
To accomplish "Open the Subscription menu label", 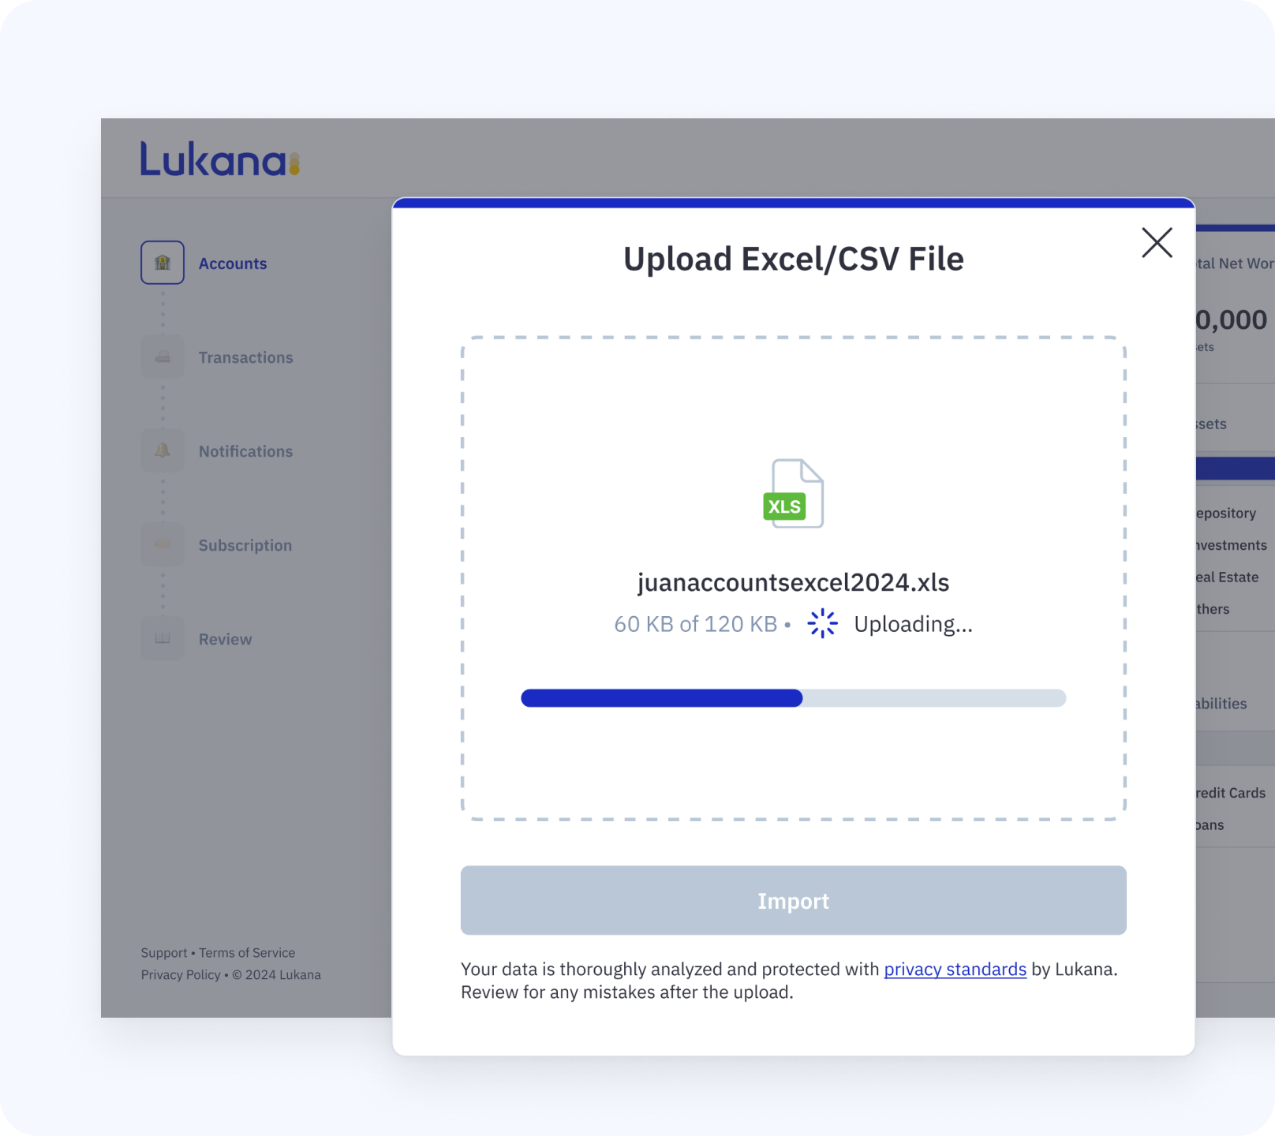I will coord(245,545).
